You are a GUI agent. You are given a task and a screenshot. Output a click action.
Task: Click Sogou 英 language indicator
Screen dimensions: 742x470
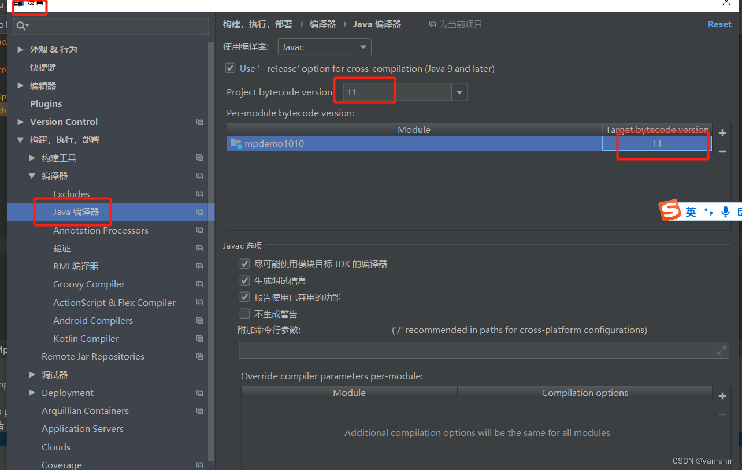[x=691, y=212]
